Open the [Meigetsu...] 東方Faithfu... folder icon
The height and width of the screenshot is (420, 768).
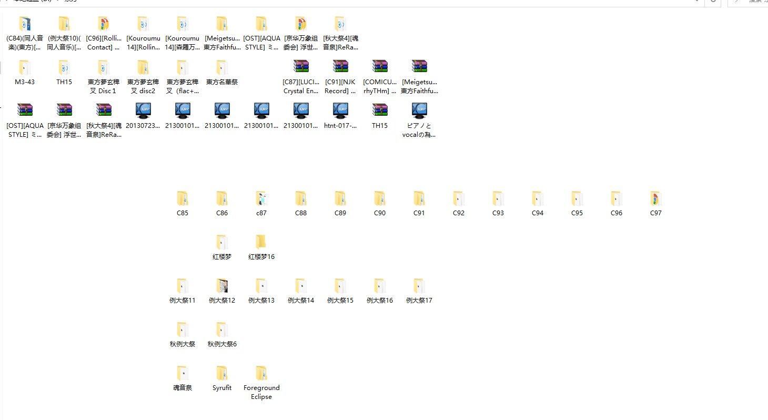[x=222, y=24]
